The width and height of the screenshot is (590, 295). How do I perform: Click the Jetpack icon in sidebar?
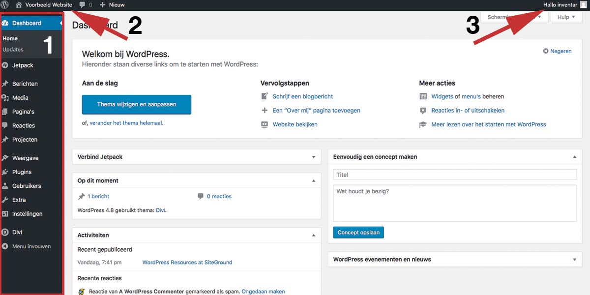coord(6,65)
